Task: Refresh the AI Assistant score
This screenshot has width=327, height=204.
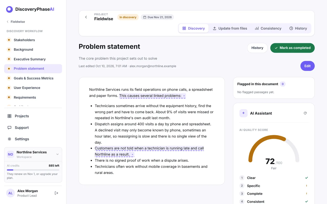Action: pyautogui.click(x=305, y=113)
